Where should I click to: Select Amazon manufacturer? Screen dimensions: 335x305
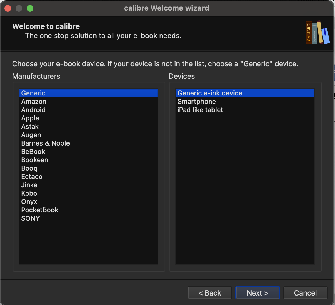coord(89,102)
